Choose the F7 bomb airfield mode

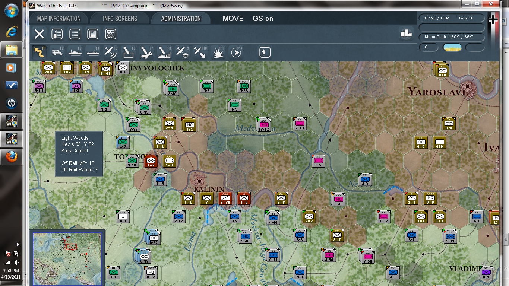tap(146, 52)
